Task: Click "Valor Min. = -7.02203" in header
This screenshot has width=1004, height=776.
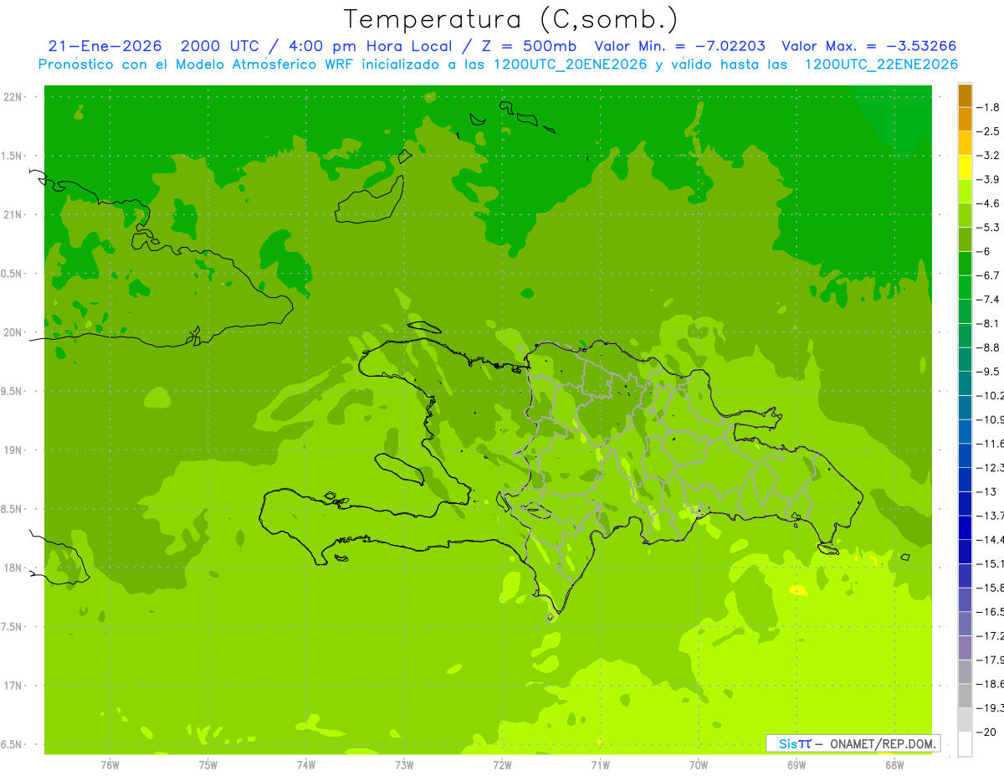Action: tap(679, 46)
